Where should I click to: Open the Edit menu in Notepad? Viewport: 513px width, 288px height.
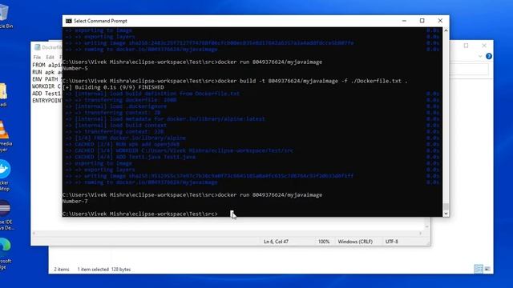50,57
